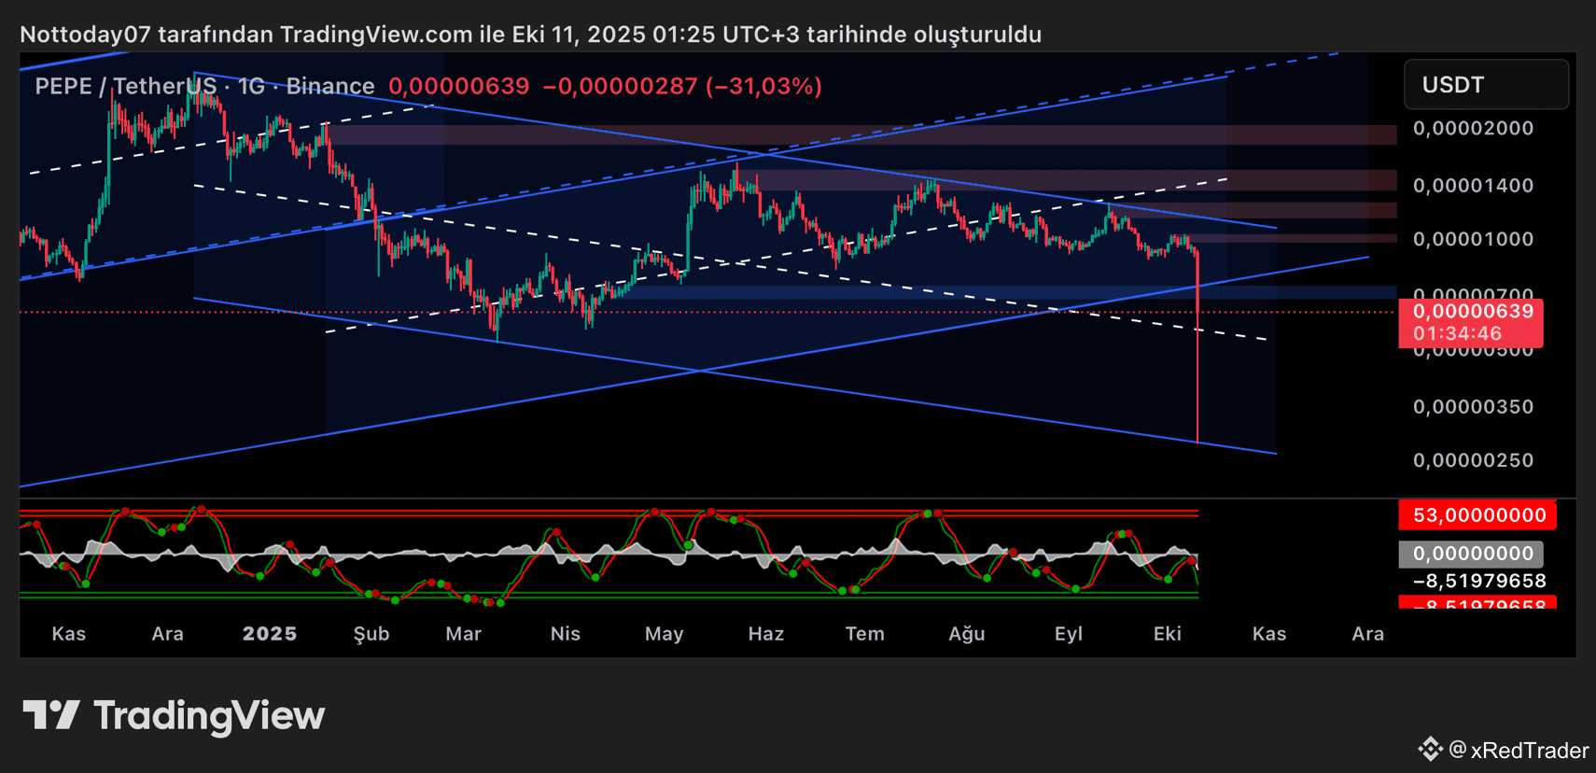Click the TradingView logo icon
Image resolution: width=1596 pixels, height=773 pixels.
coord(51,715)
